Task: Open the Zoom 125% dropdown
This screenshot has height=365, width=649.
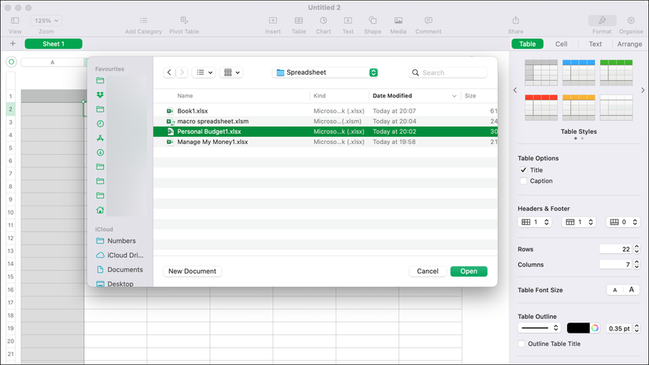Action: 46,20
